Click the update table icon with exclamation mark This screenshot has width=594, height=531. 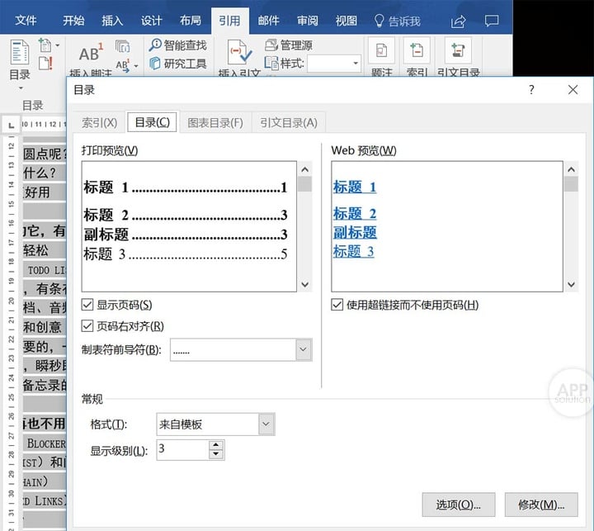click(45, 63)
